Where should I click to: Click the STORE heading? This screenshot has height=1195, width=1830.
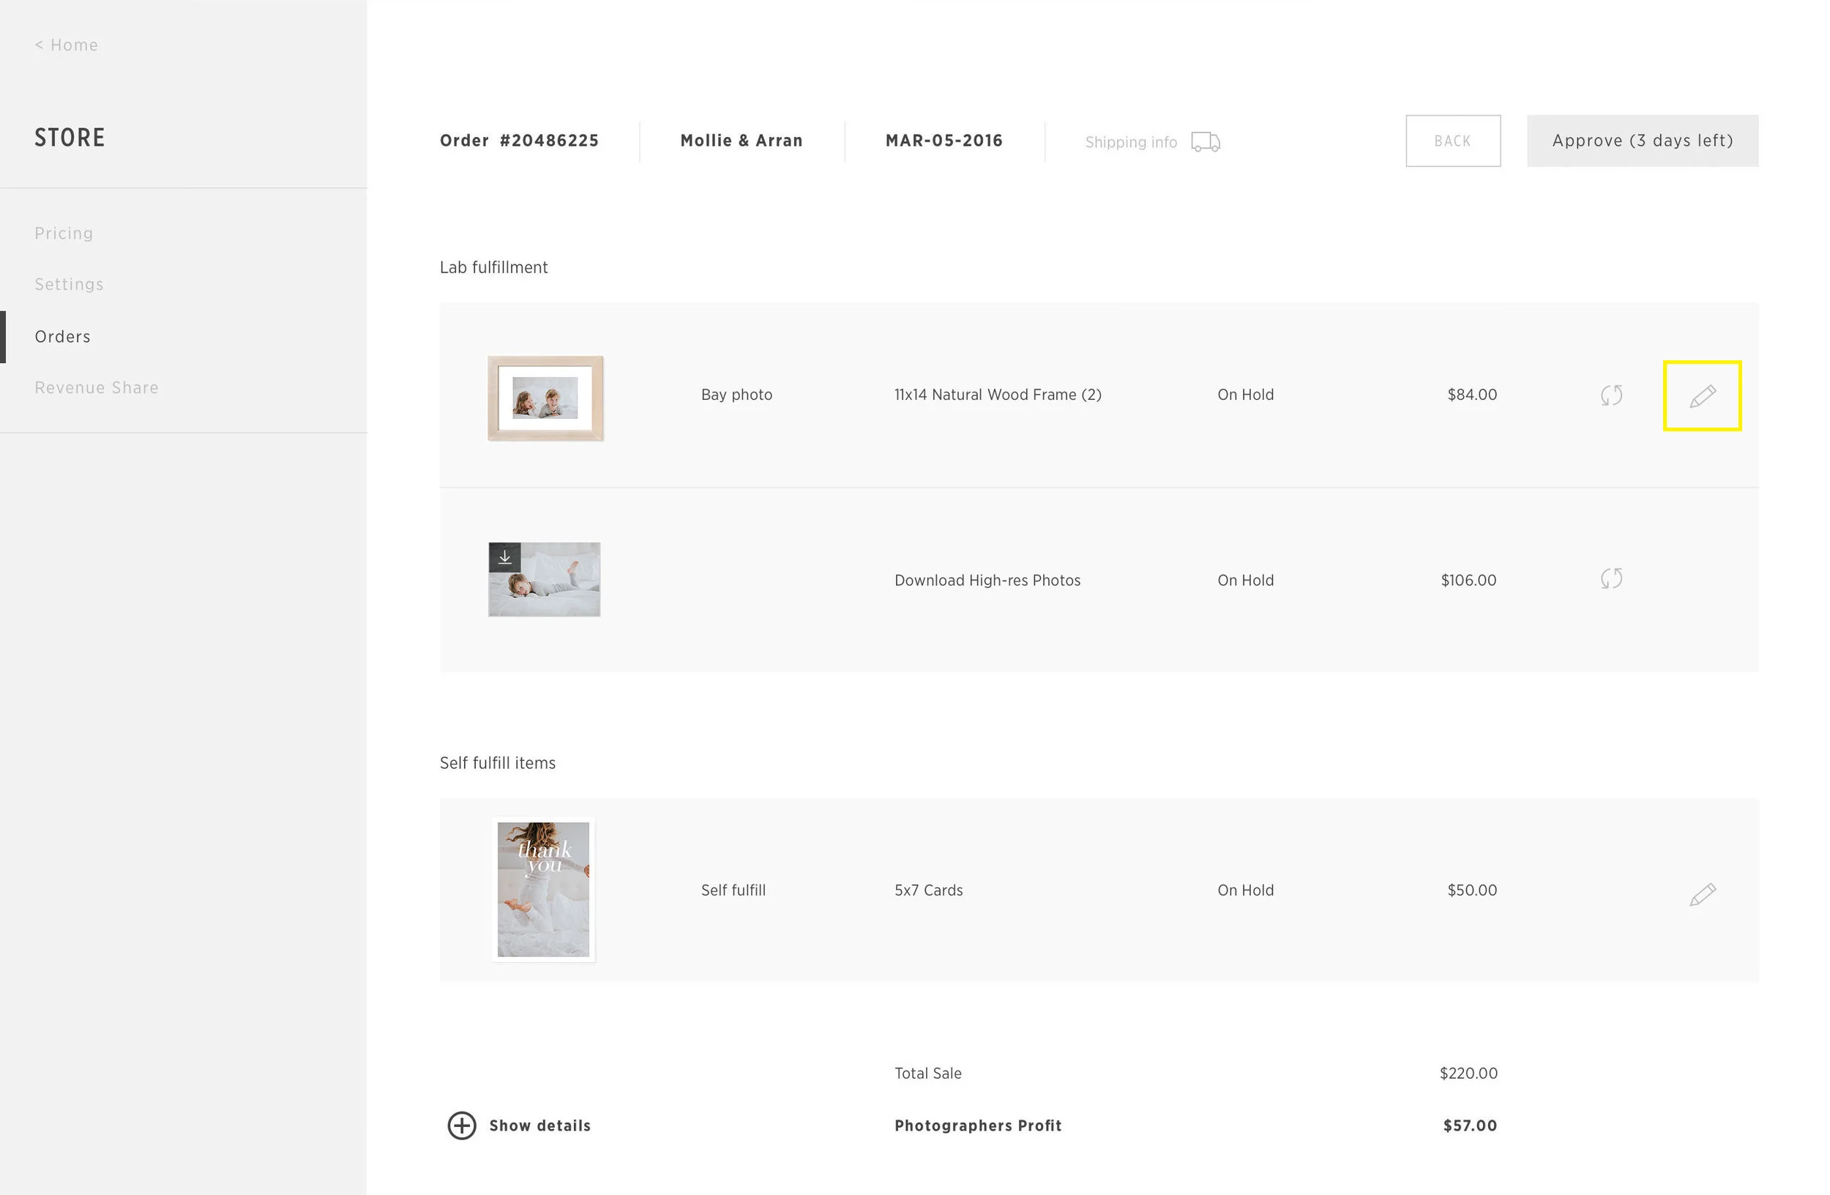pos(70,138)
